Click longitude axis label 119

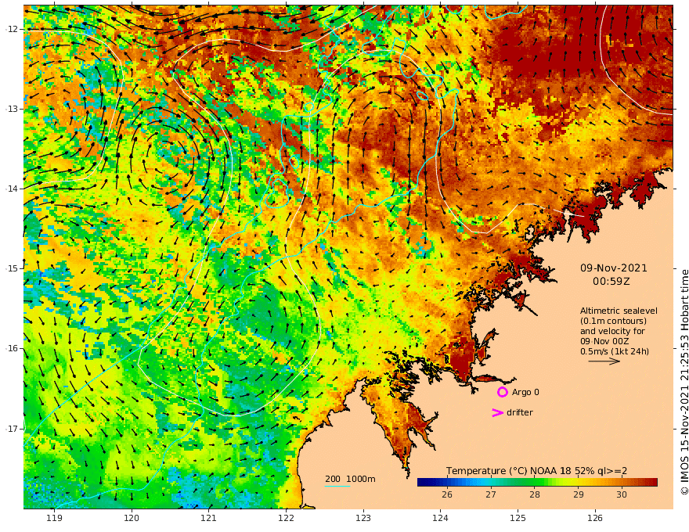click(54, 518)
